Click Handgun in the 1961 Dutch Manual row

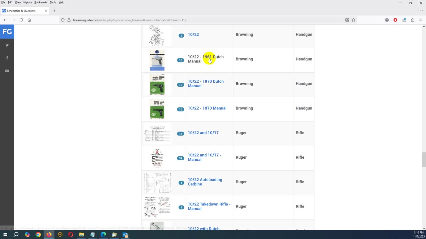coord(304,59)
